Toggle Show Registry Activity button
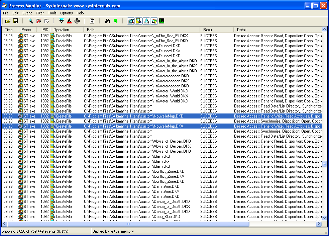 131,21
